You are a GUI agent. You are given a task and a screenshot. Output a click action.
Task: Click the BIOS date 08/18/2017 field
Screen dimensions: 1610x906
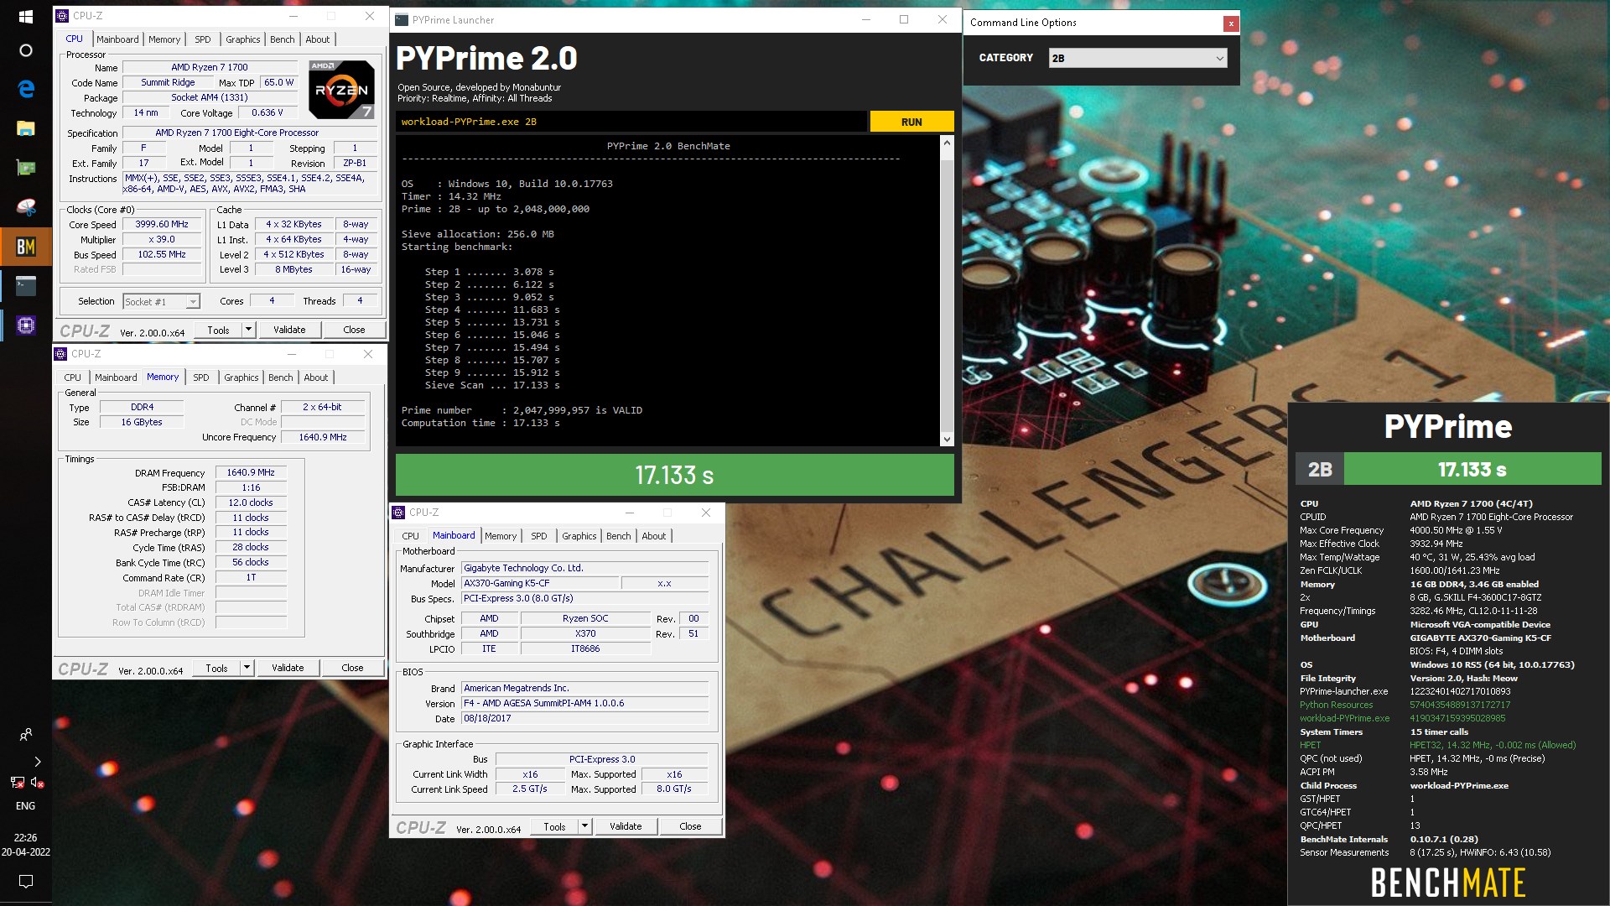[584, 718]
